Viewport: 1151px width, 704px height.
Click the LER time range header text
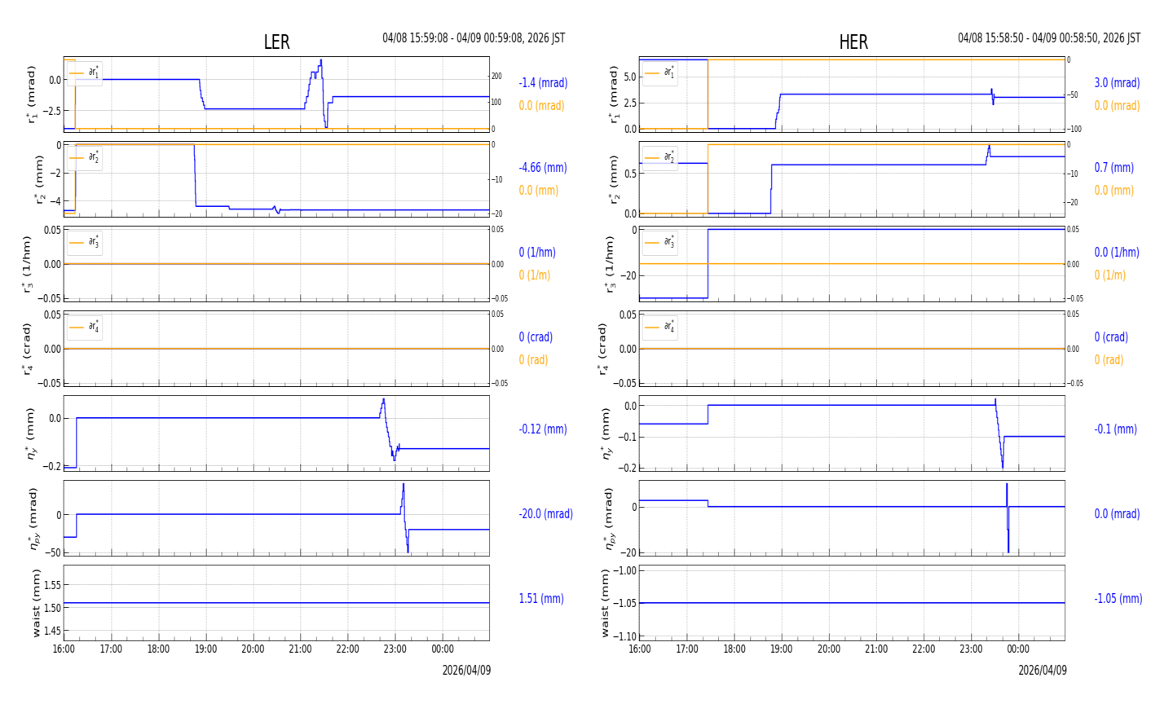point(474,38)
